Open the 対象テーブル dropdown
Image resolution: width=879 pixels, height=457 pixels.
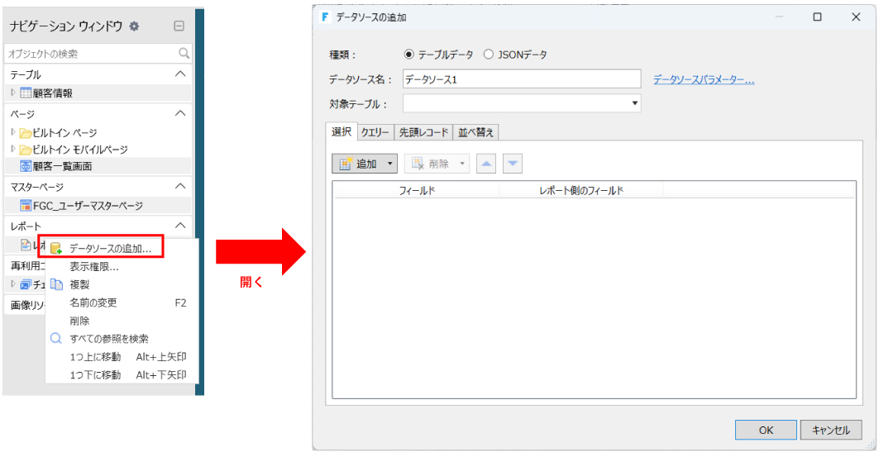click(634, 103)
